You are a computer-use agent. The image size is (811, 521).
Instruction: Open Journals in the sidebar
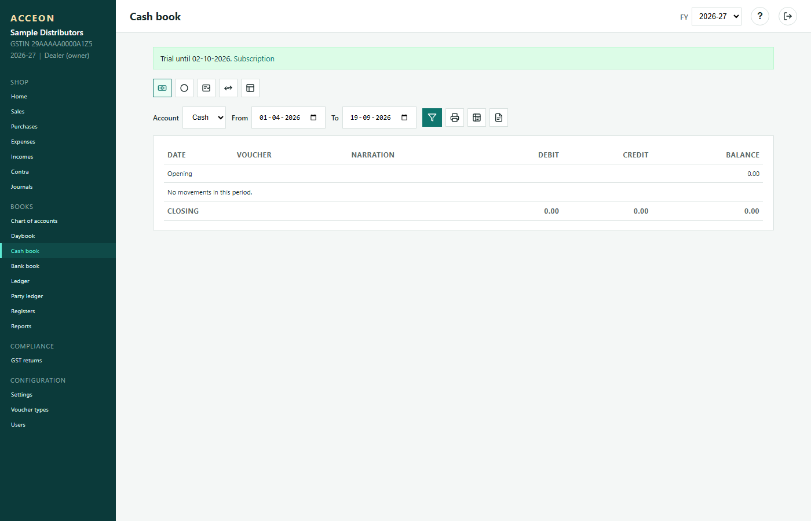[58, 187]
